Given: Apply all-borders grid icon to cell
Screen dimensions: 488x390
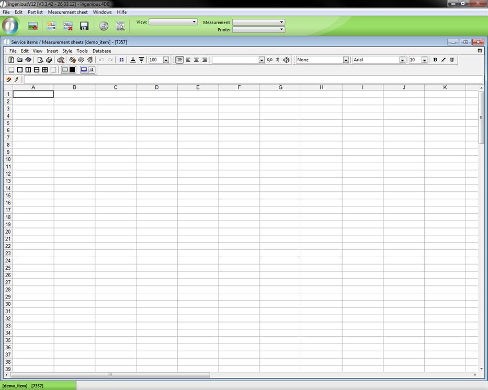Looking at the screenshot, I should (45, 70).
